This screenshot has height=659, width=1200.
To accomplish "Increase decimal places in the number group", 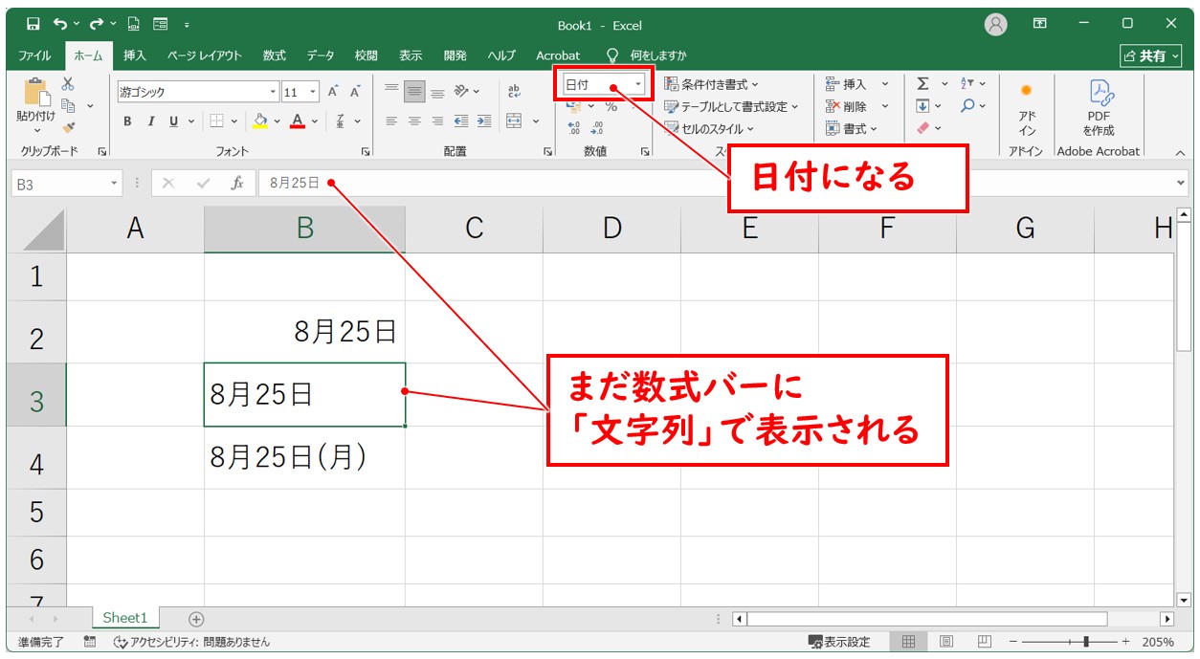I will (x=574, y=127).
